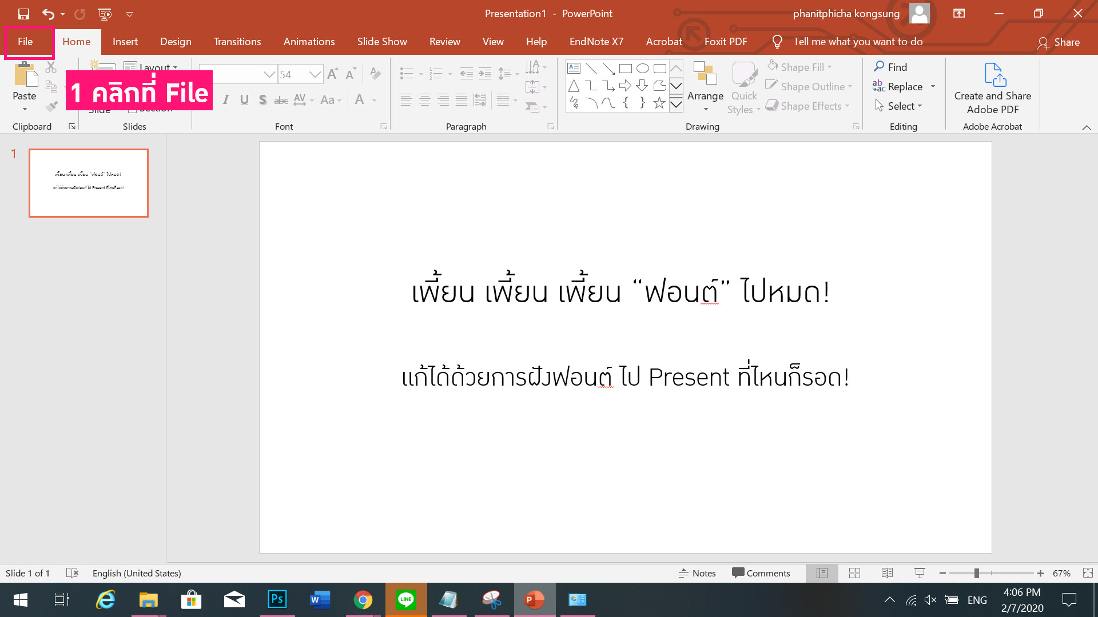Click Create and Share Adobe PDF
The image size is (1098, 617).
(992, 89)
